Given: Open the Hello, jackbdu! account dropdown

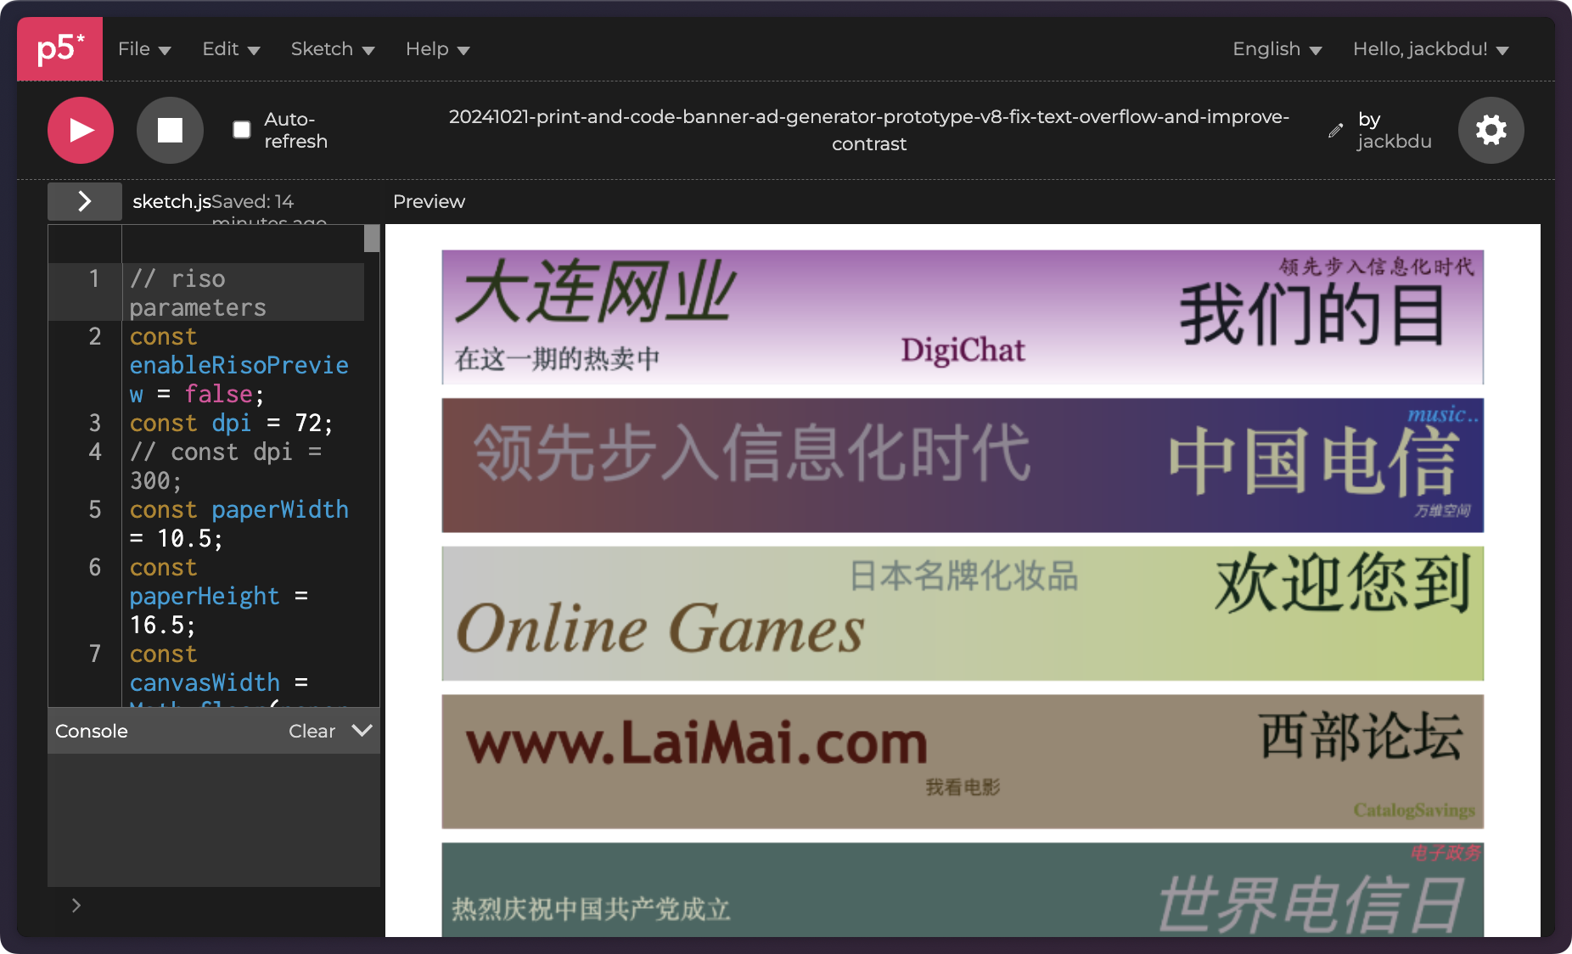Looking at the screenshot, I should [1430, 49].
